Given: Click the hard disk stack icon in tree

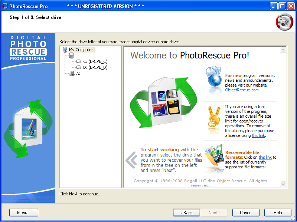Looking at the screenshot, I should coord(72,56).
